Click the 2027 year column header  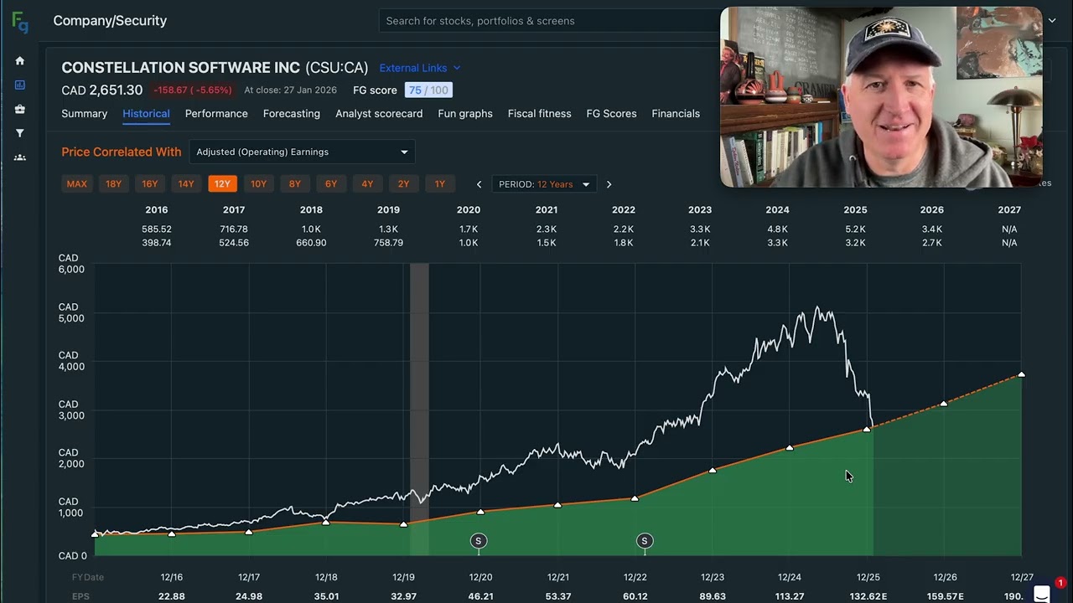pyautogui.click(x=1009, y=210)
